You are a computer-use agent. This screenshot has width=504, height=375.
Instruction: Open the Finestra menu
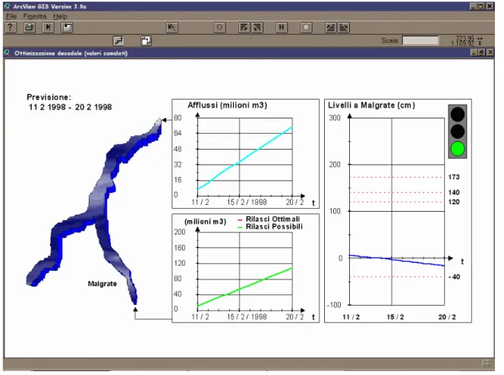coord(35,16)
